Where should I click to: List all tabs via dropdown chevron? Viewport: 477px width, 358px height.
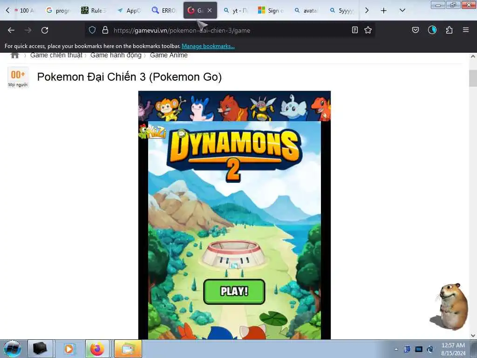(x=402, y=10)
